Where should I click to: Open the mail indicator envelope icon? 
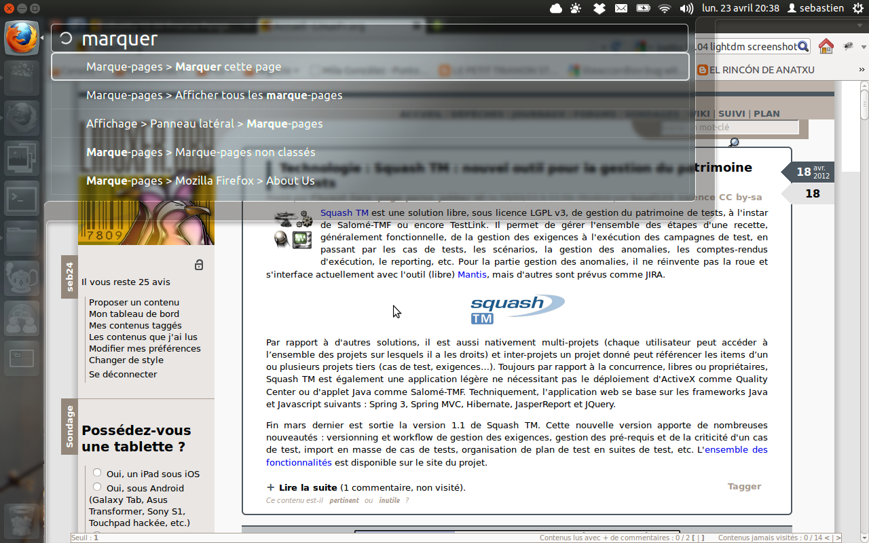coord(621,8)
